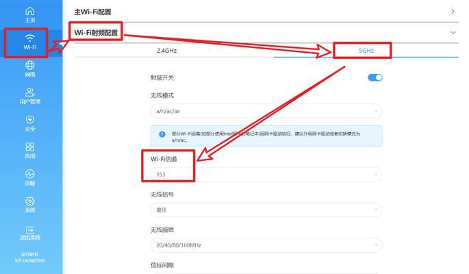Collapse the Wi-Fi射频配置 section chevron
The height and width of the screenshot is (274, 469).
coord(453,33)
